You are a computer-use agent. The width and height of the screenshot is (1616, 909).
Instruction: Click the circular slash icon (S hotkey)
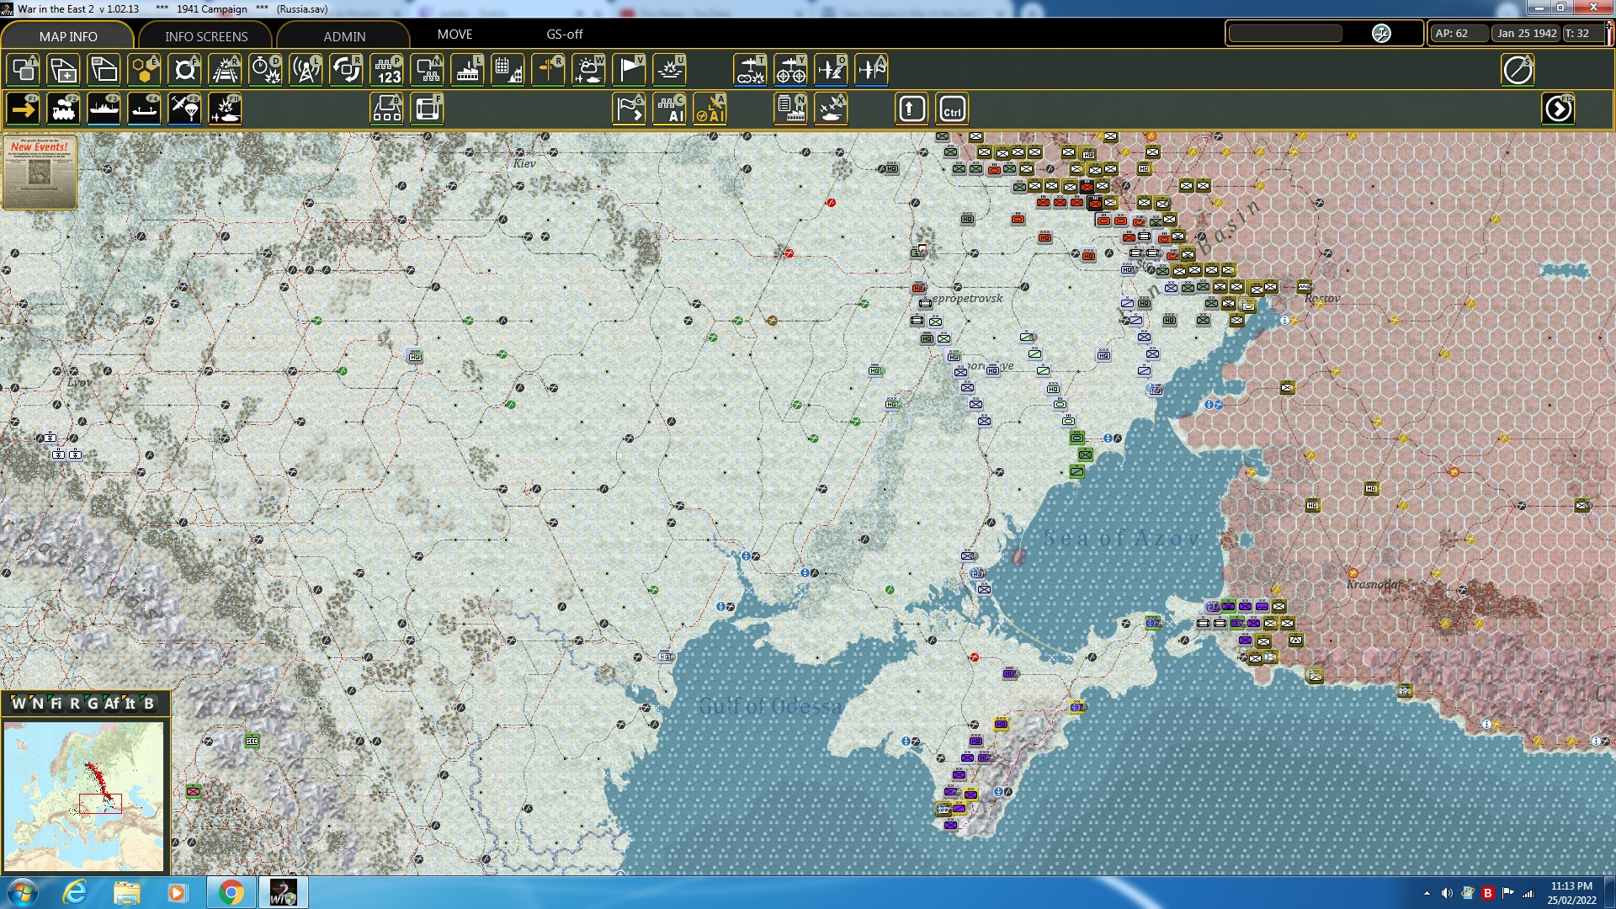point(1518,70)
